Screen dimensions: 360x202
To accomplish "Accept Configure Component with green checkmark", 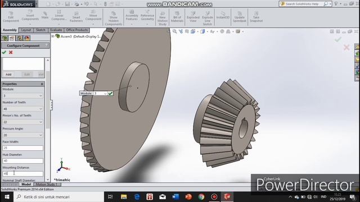I will 4,52.
